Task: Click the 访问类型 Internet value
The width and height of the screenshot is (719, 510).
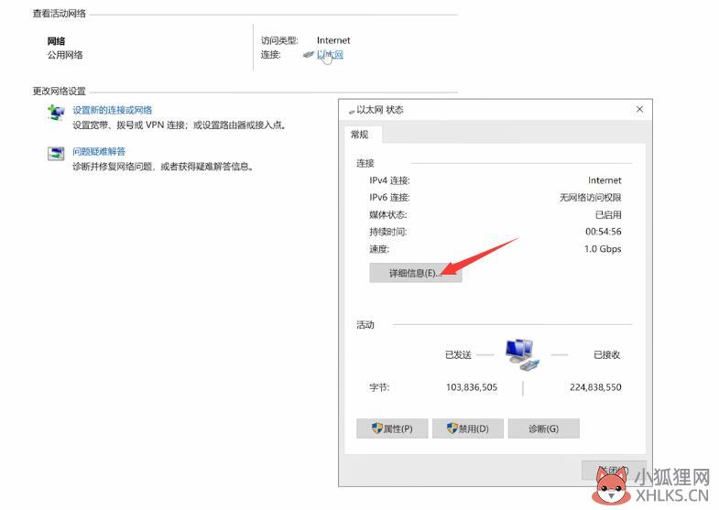Action: pyautogui.click(x=333, y=40)
